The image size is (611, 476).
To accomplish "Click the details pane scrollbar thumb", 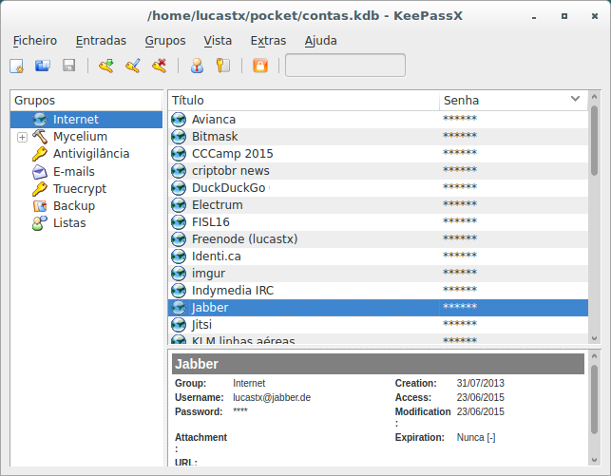I will coord(594,399).
